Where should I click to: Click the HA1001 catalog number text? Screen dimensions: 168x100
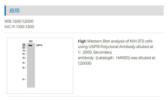(122, 58)
